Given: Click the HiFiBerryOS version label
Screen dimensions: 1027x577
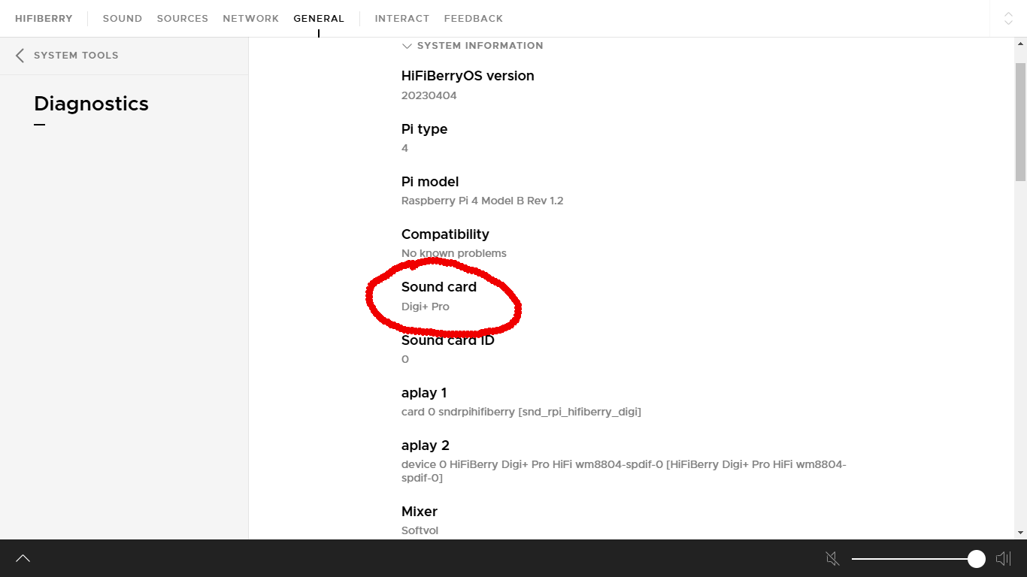Looking at the screenshot, I should click(468, 76).
